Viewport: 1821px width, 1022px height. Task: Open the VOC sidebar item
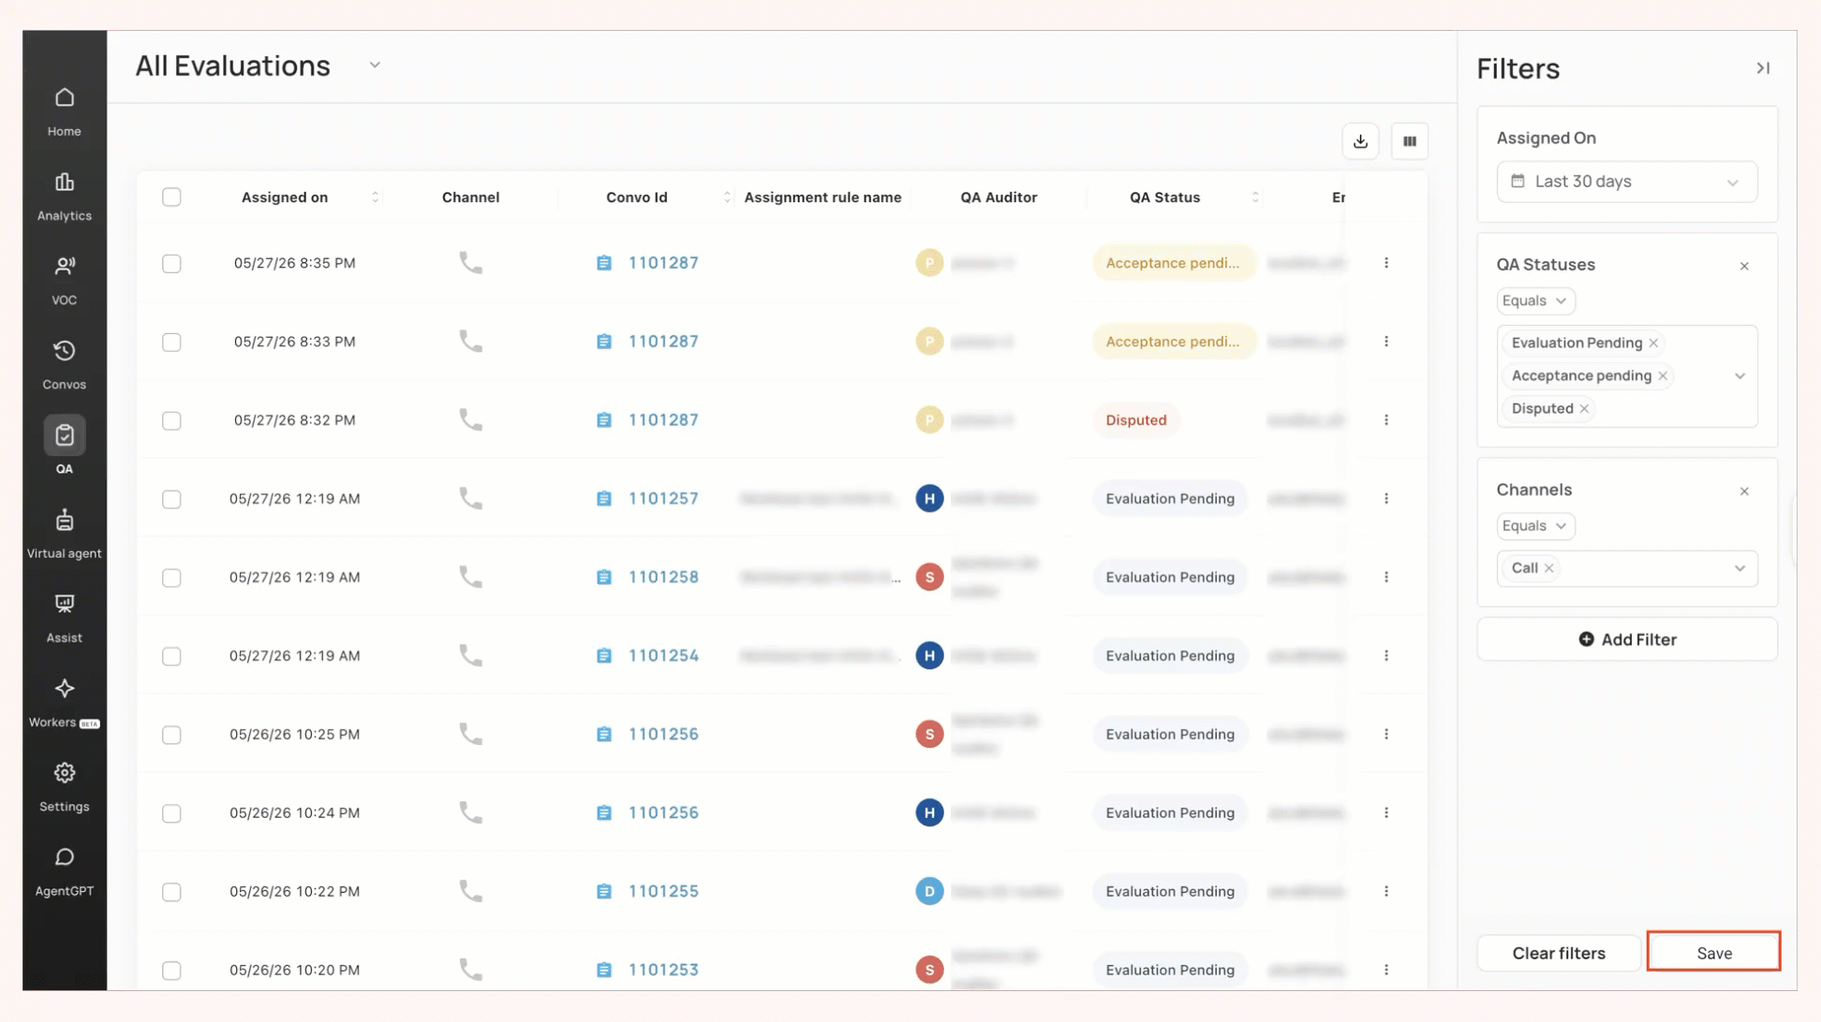64,281
